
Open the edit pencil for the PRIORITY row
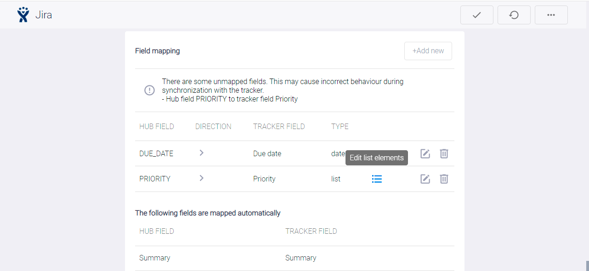point(425,179)
